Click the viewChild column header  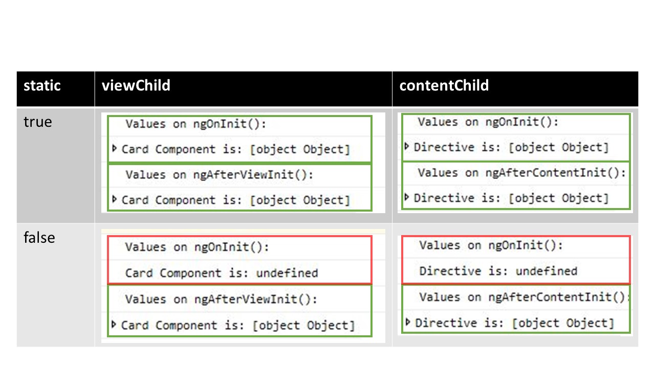(x=136, y=85)
